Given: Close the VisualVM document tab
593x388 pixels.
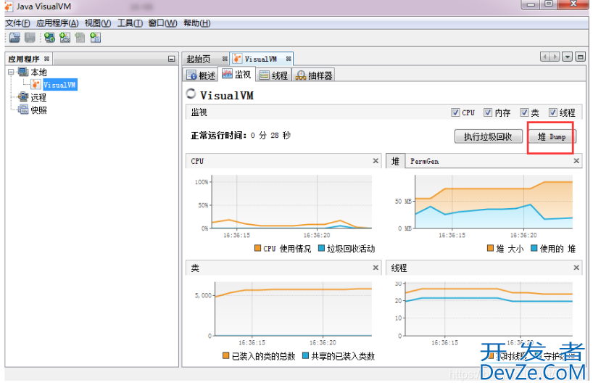Looking at the screenshot, I should tap(289, 59).
